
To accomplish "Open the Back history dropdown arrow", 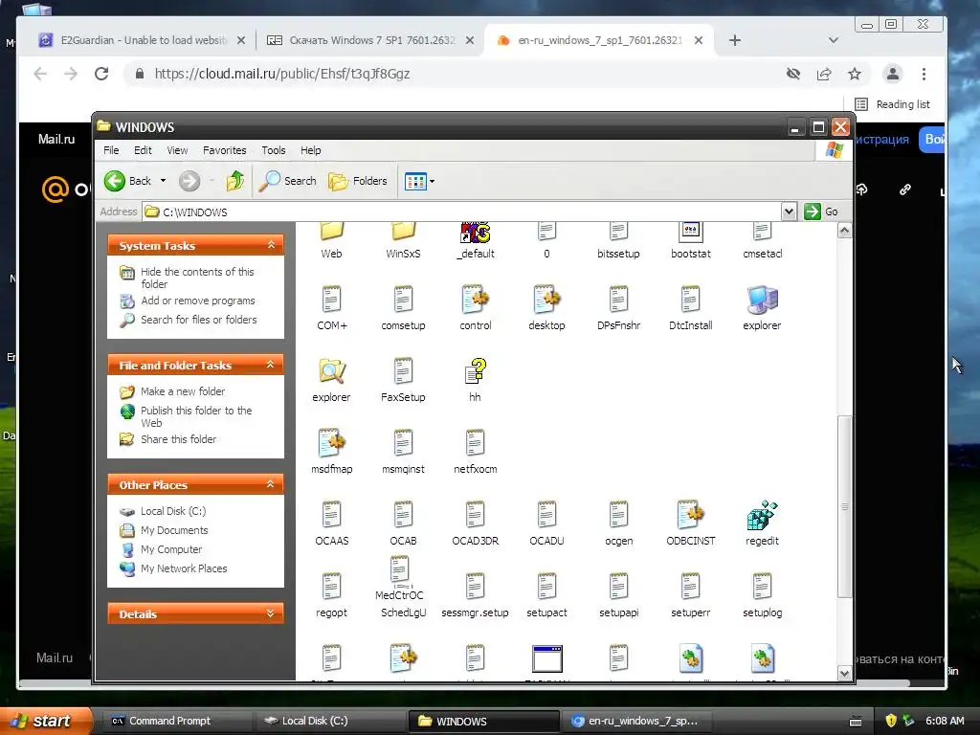I will tap(163, 181).
